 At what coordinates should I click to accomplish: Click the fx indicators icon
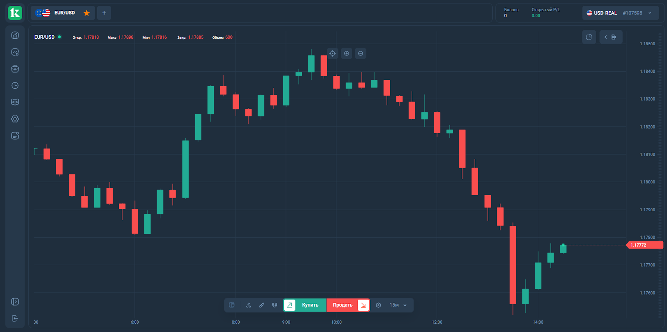[x=249, y=305]
